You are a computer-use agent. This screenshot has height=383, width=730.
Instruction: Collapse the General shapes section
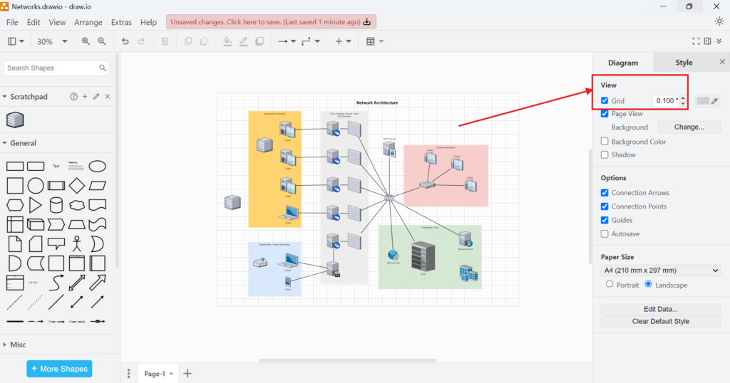pos(5,143)
